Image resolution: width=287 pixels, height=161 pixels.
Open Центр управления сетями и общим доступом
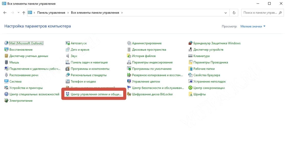click(96, 94)
